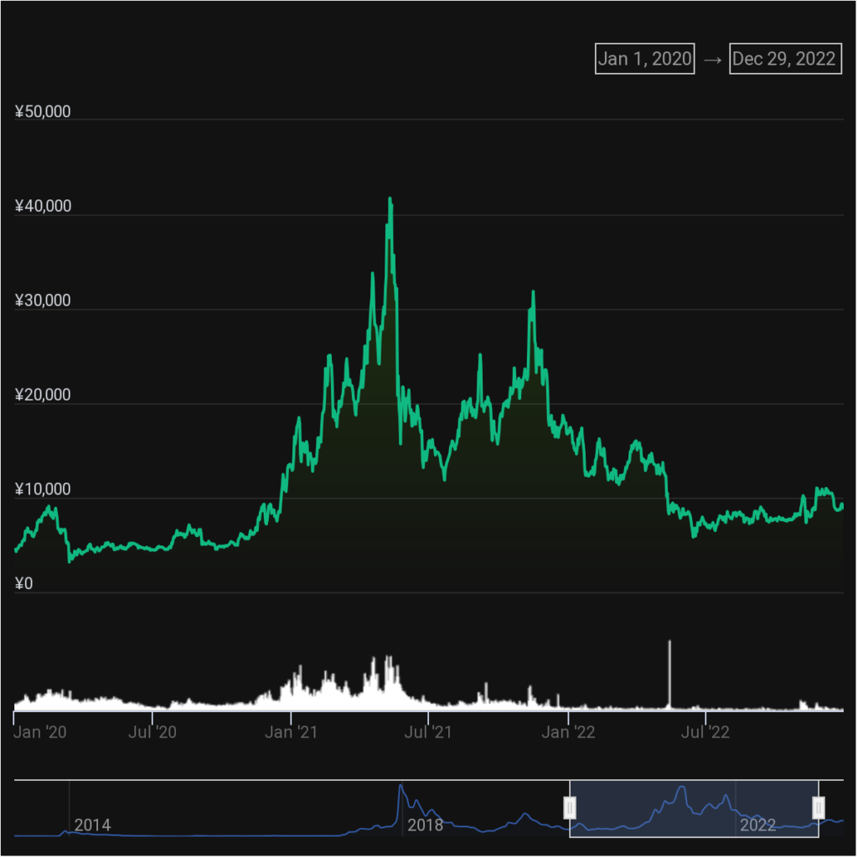Screen dimensions: 858x858
Task: Click the ¥10,000 axis label
Action: point(43,489)
